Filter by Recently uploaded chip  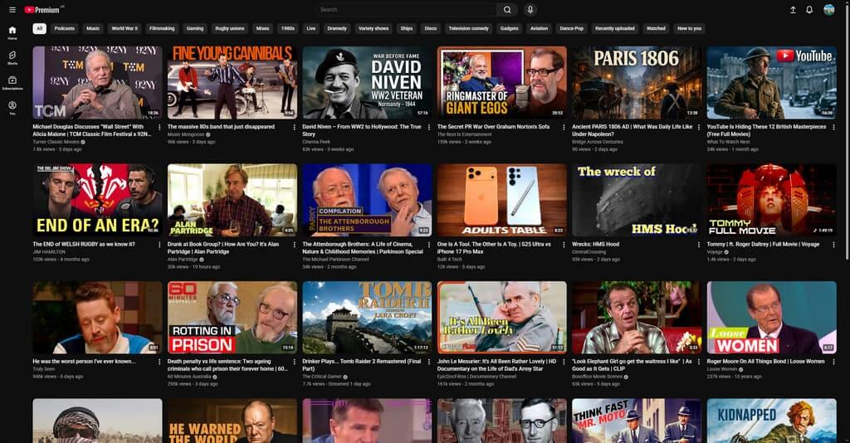point(614,28)
